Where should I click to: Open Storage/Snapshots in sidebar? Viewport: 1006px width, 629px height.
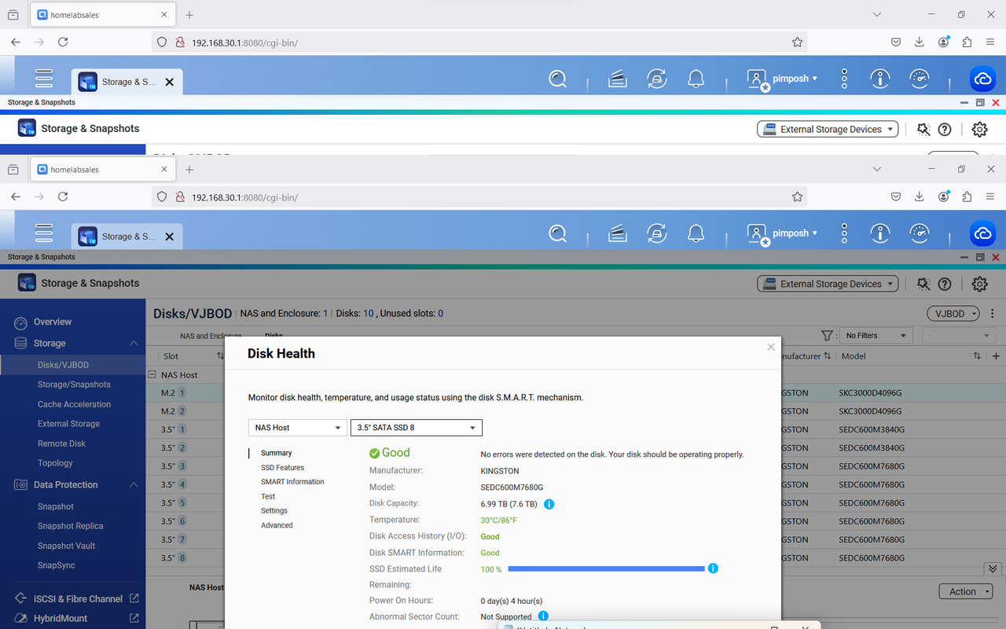pos(72,384)
